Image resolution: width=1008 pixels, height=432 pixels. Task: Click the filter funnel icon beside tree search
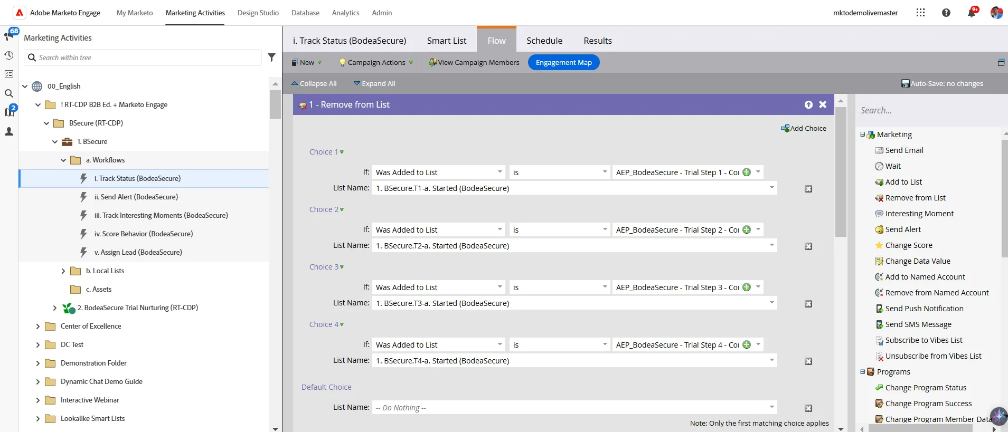click(271, 57)
